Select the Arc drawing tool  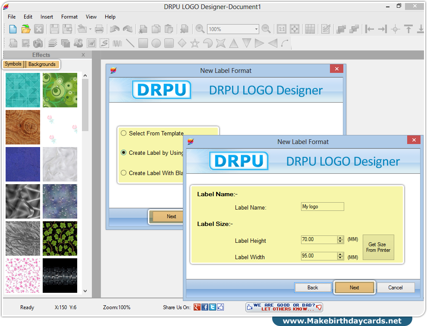pos(285,43)
